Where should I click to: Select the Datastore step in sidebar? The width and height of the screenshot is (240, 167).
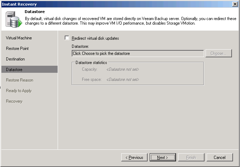[14, 70]
